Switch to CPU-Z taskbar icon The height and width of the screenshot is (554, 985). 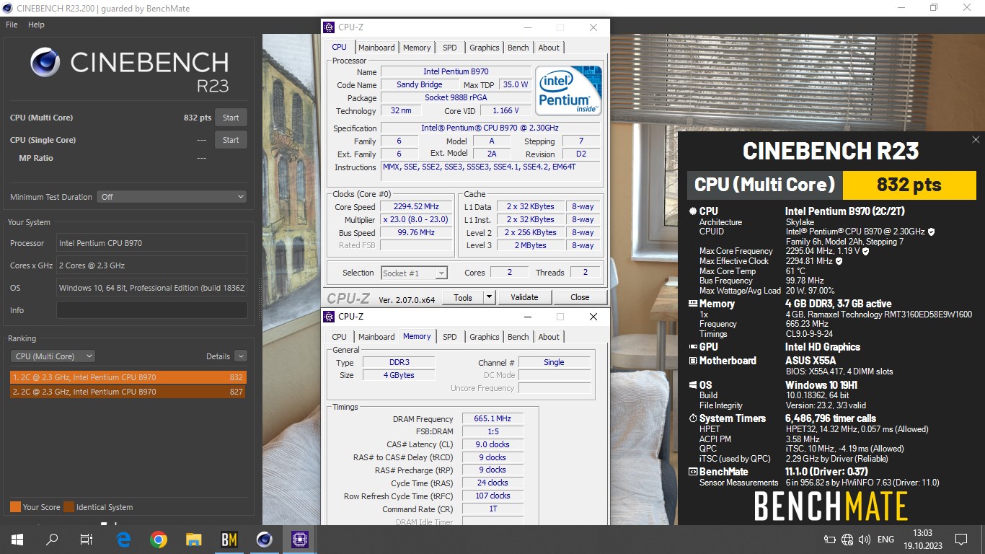coord(299,540)
